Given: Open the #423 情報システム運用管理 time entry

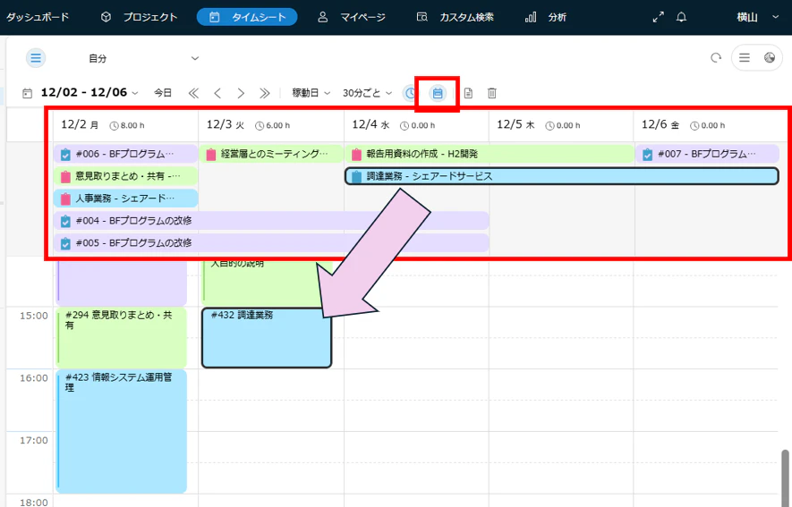Looking at the screenshot, I should 121,431.
